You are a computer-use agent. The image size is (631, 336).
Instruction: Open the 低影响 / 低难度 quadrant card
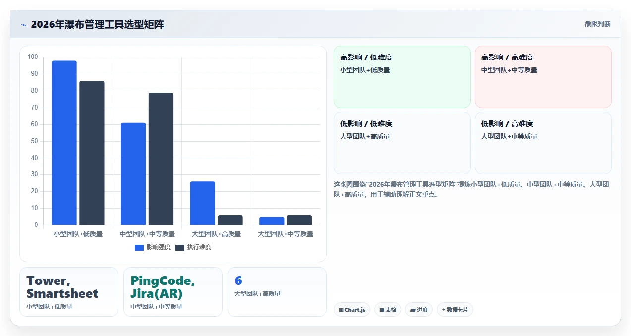[x=402, y=143]
